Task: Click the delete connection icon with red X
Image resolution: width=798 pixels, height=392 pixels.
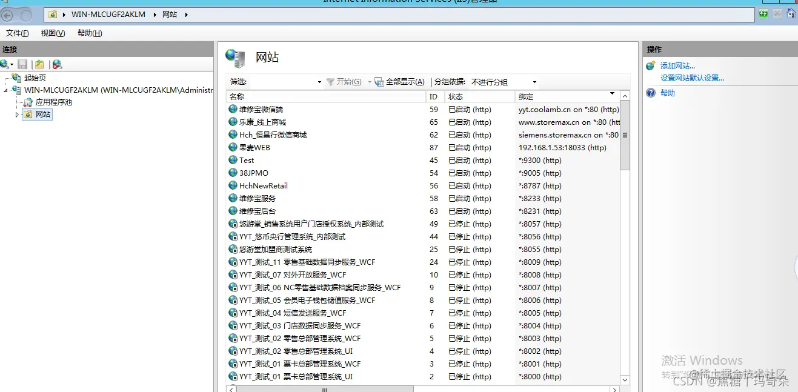Action: 57,64
